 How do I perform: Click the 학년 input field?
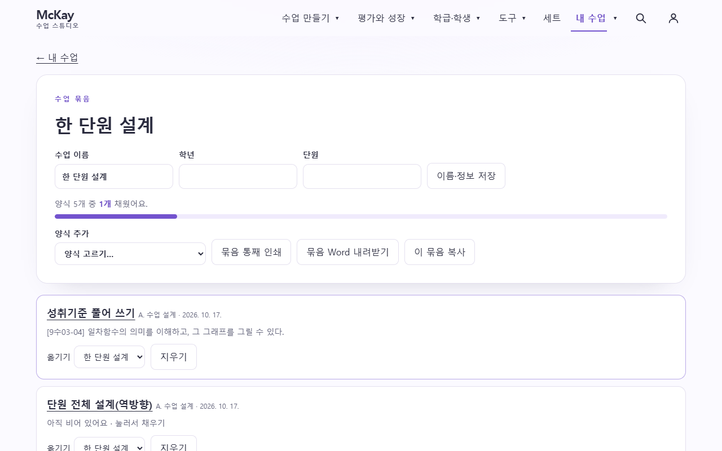click(238, 176)
